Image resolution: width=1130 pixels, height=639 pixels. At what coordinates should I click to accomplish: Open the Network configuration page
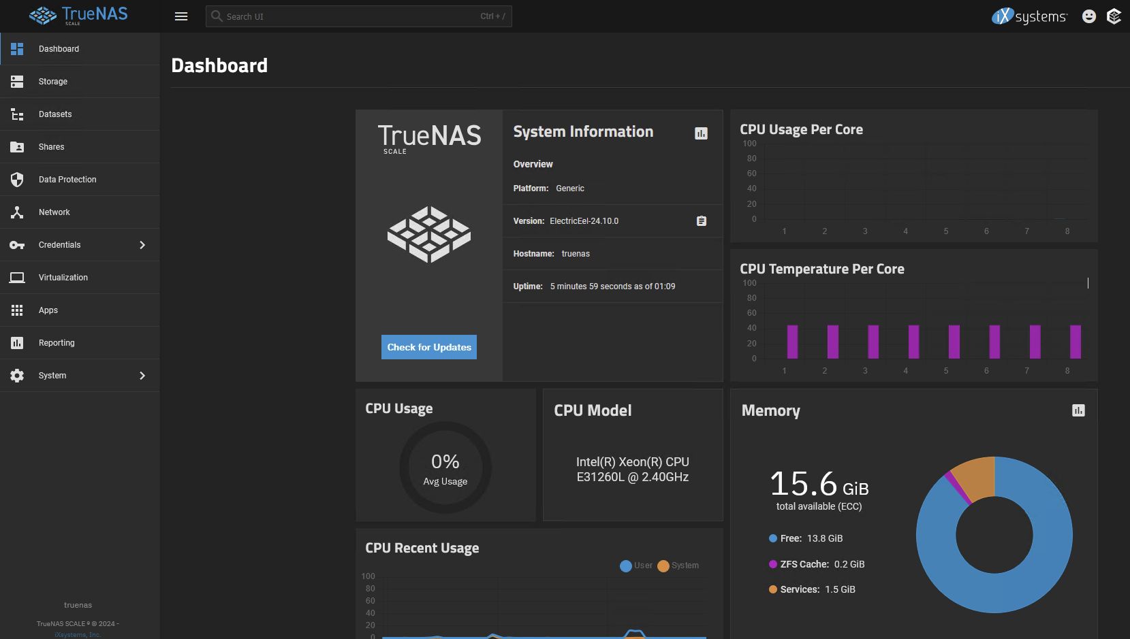click(x=54, y=212)
